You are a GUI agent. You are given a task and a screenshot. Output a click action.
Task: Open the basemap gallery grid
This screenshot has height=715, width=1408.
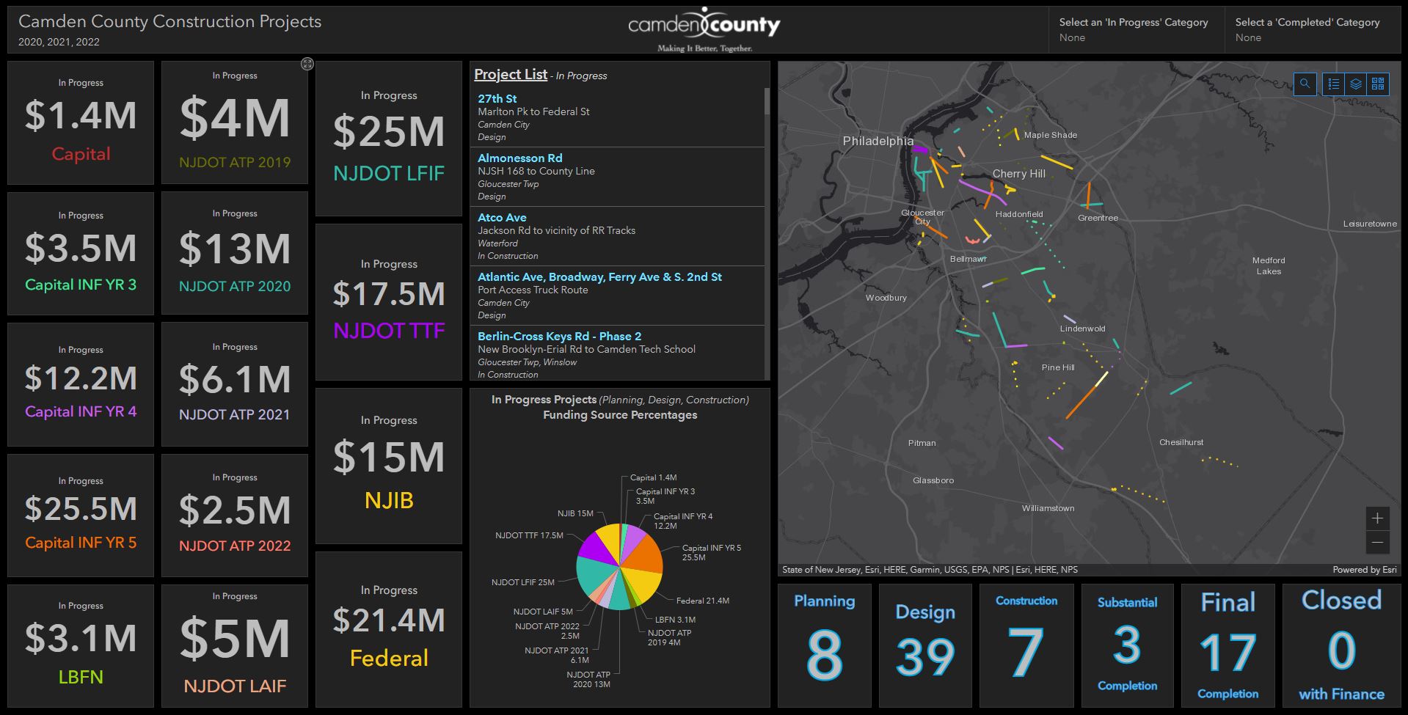[x=1378, y=84]
